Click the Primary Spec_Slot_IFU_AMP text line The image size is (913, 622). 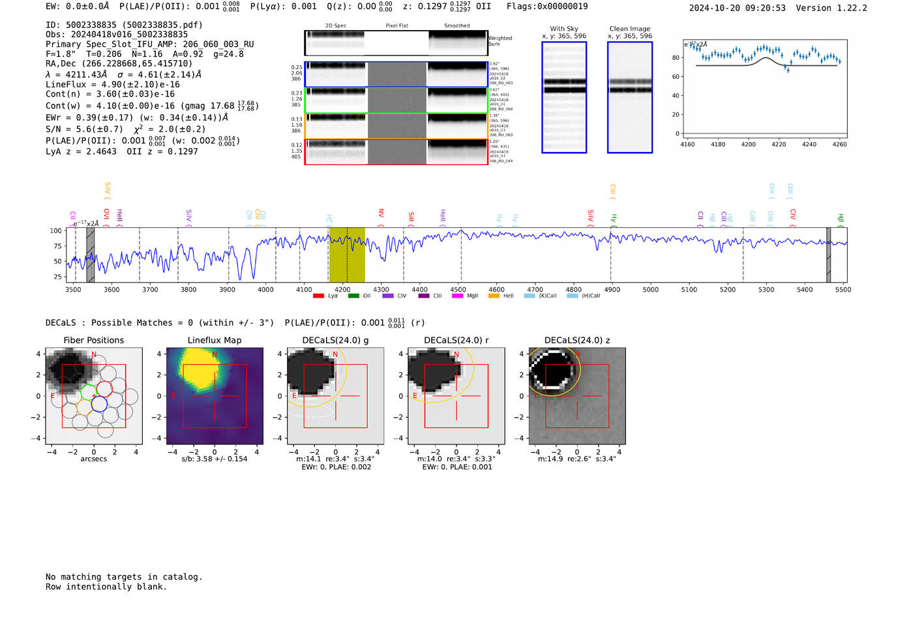(x=150, y=44)
